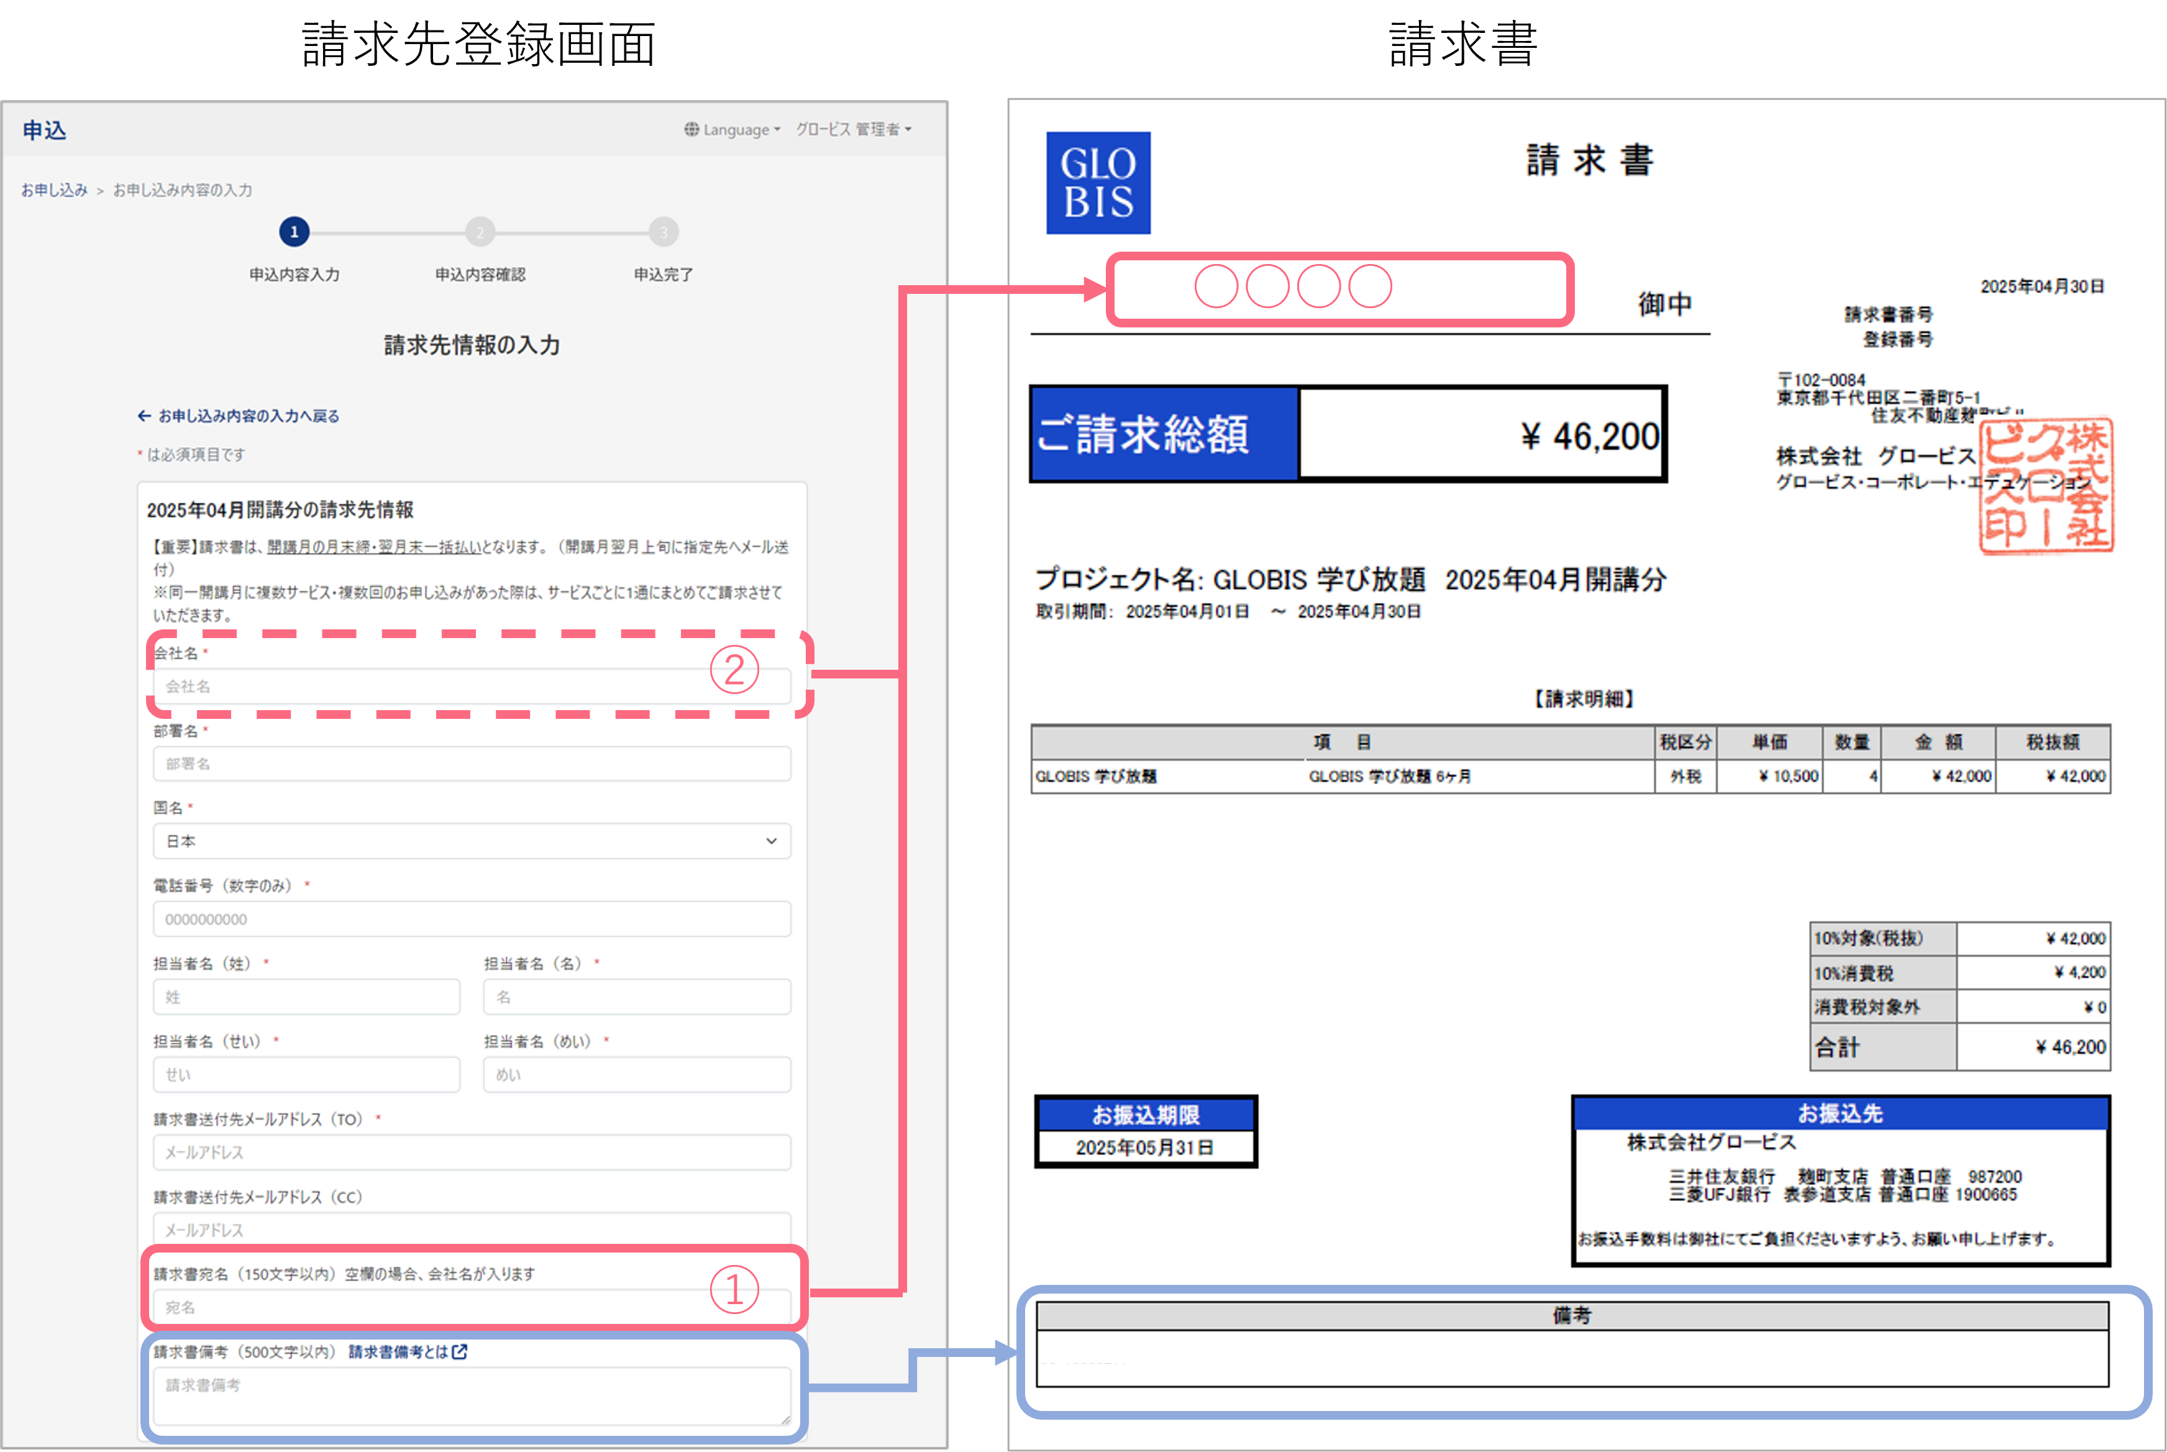
Task: Click the 三井住友銀行 bank account line
Action: click(x=1845, y=1177)
